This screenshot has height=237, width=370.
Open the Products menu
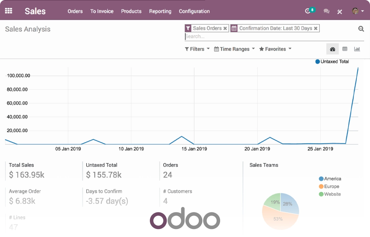[131, 11]
